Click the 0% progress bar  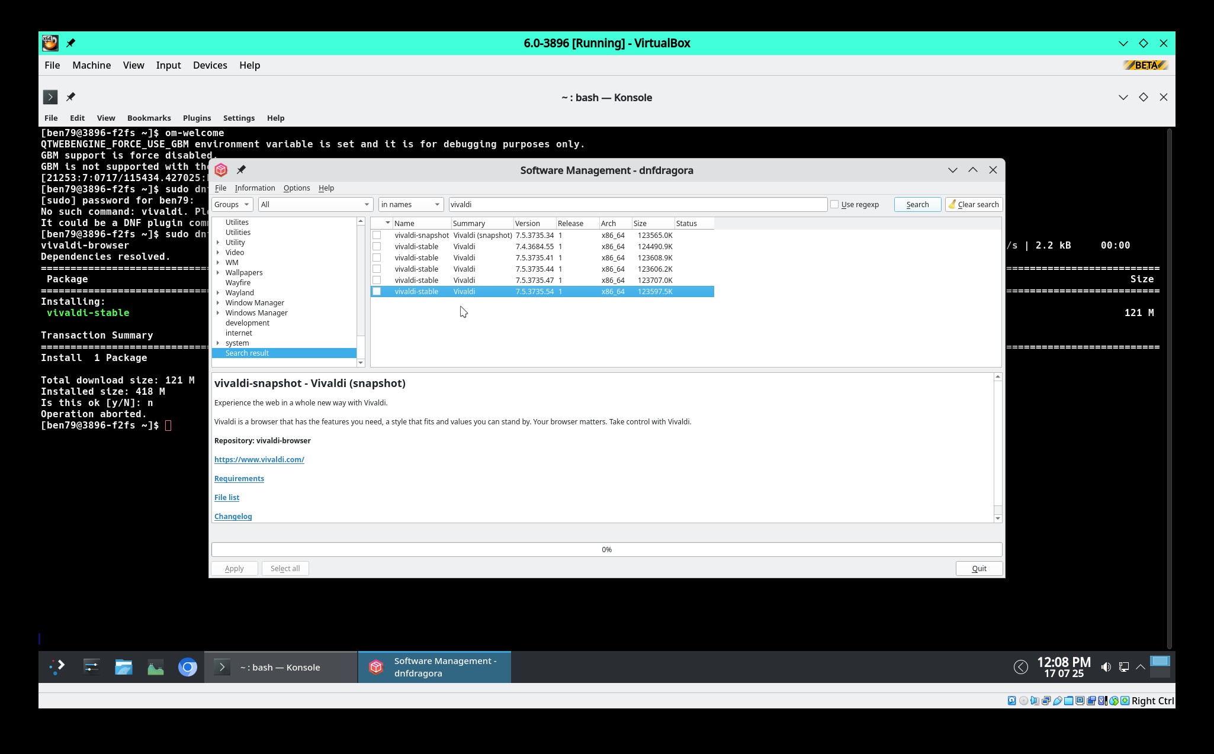[606, 549]
